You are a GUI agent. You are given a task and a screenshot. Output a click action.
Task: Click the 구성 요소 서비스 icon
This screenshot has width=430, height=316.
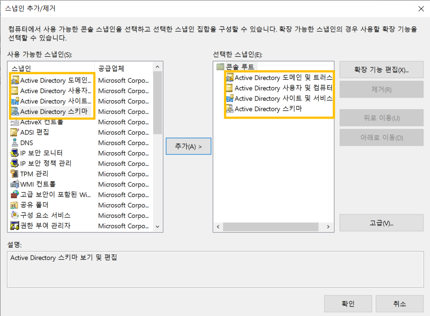15,216
